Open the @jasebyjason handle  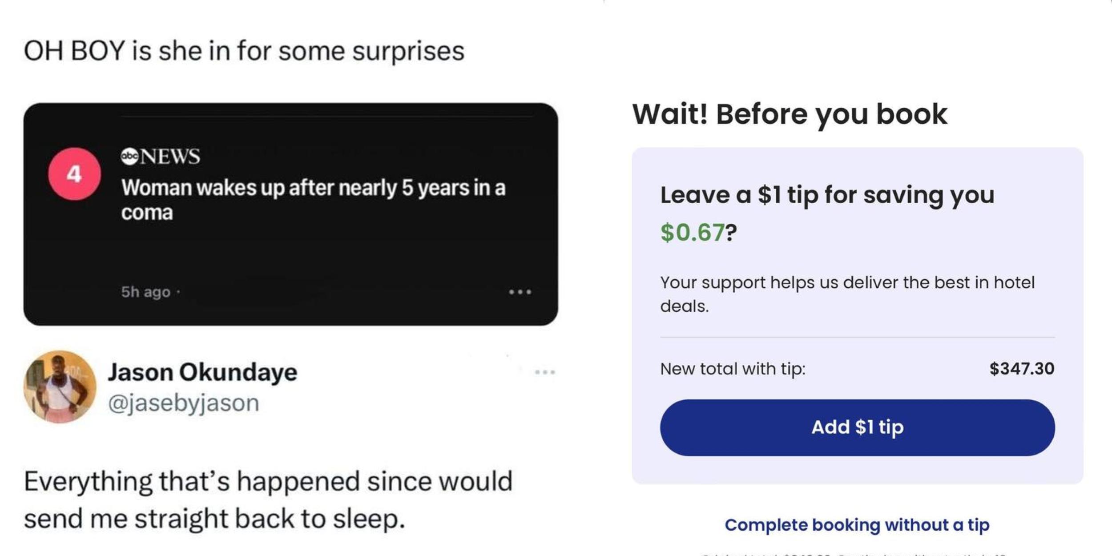click(183, 403)
